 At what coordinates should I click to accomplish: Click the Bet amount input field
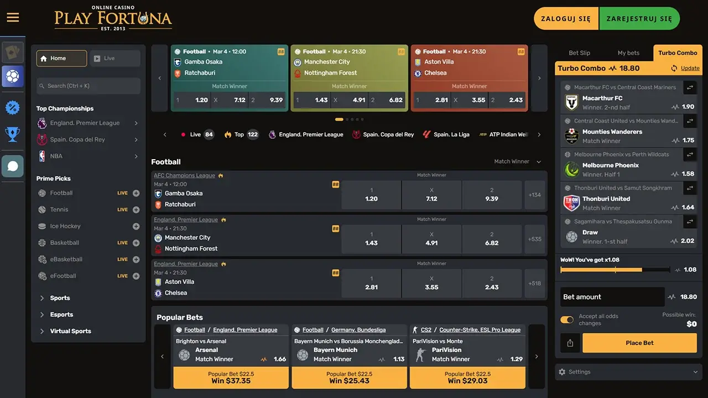pyautogui.click(x=613, y=297)
